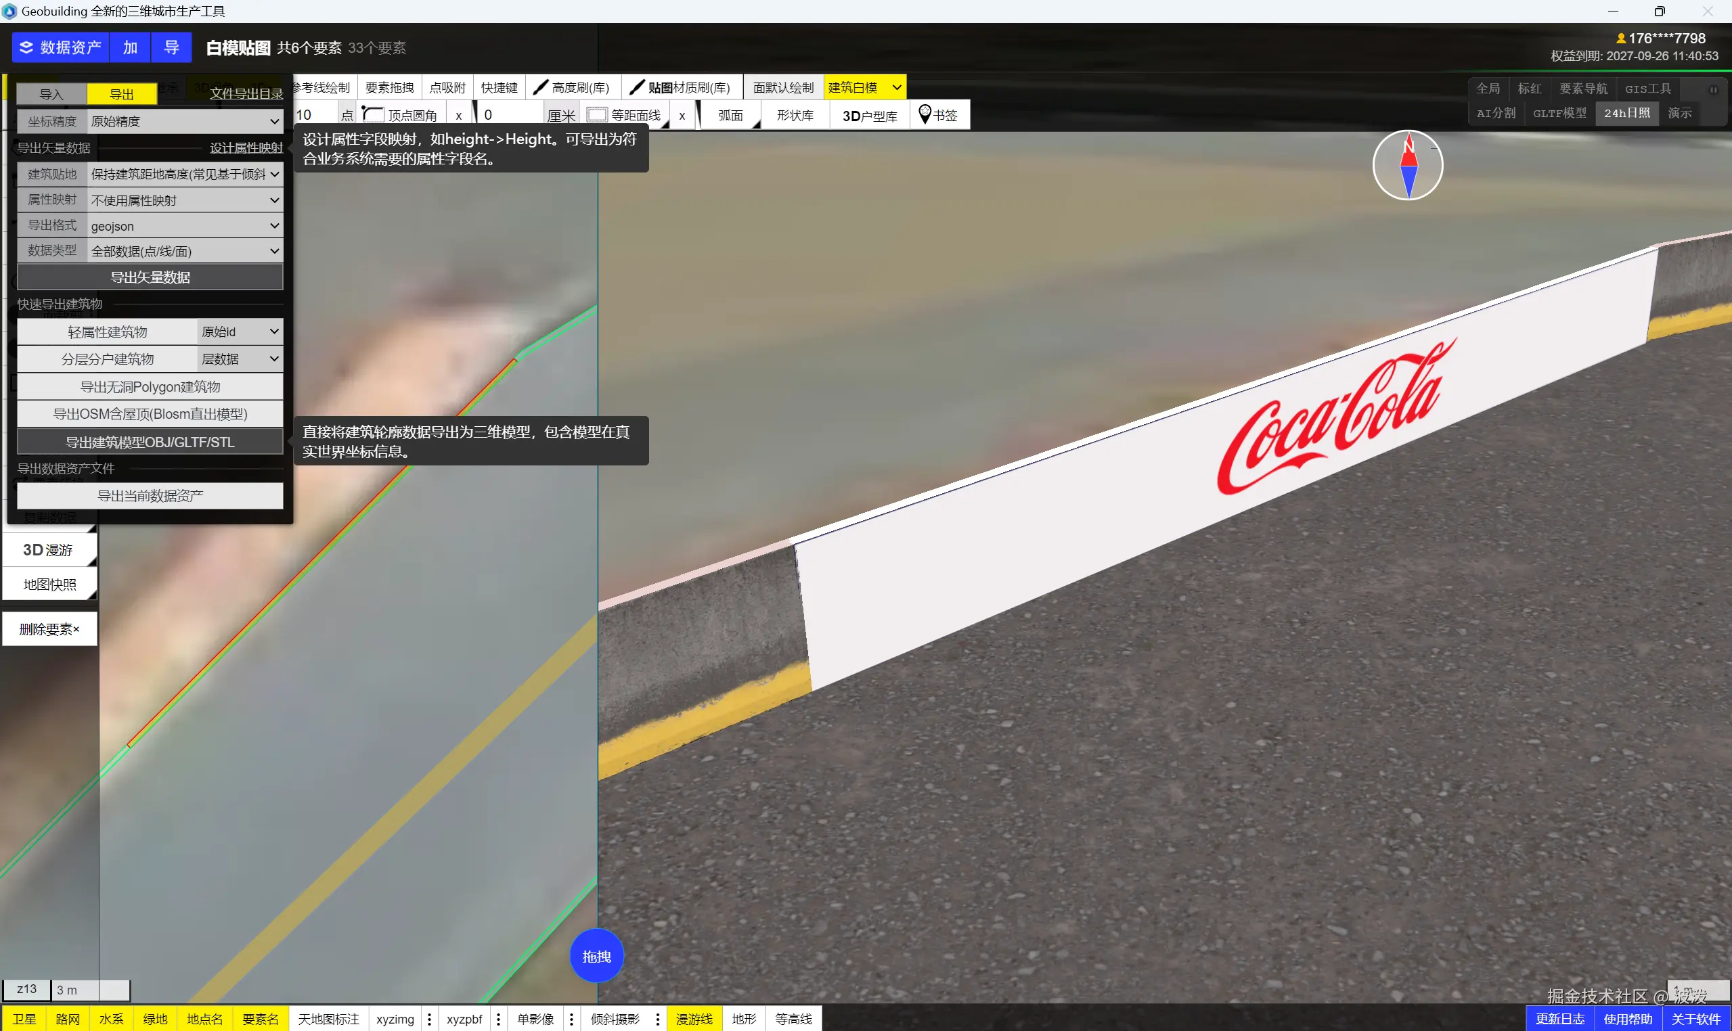Image resolution: width=1732 pixels, height=1031 pixels.
Task: Select the 高度刷 height brush tool
Action: (573, 87)
